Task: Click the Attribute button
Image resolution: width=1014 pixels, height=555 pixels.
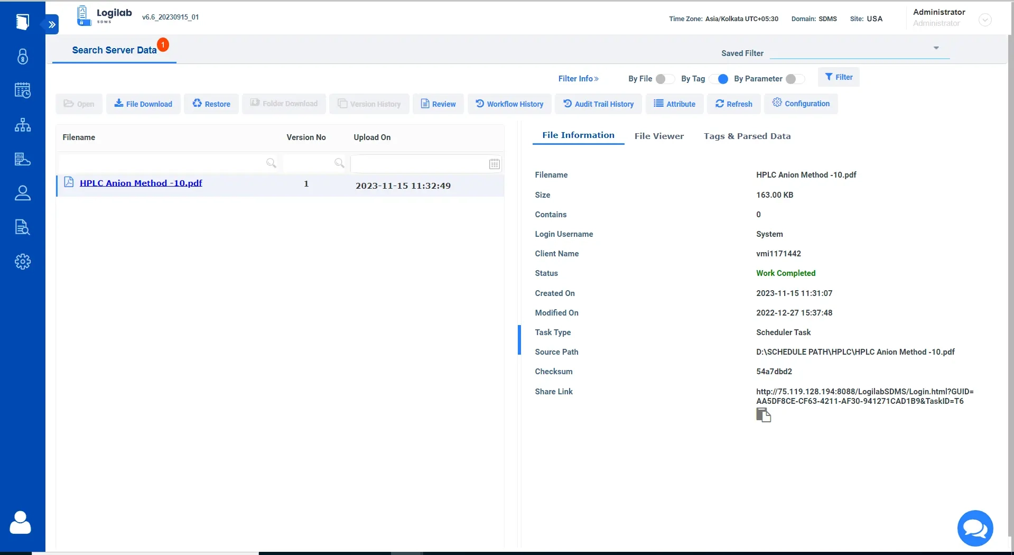Action: pos(674,104)
